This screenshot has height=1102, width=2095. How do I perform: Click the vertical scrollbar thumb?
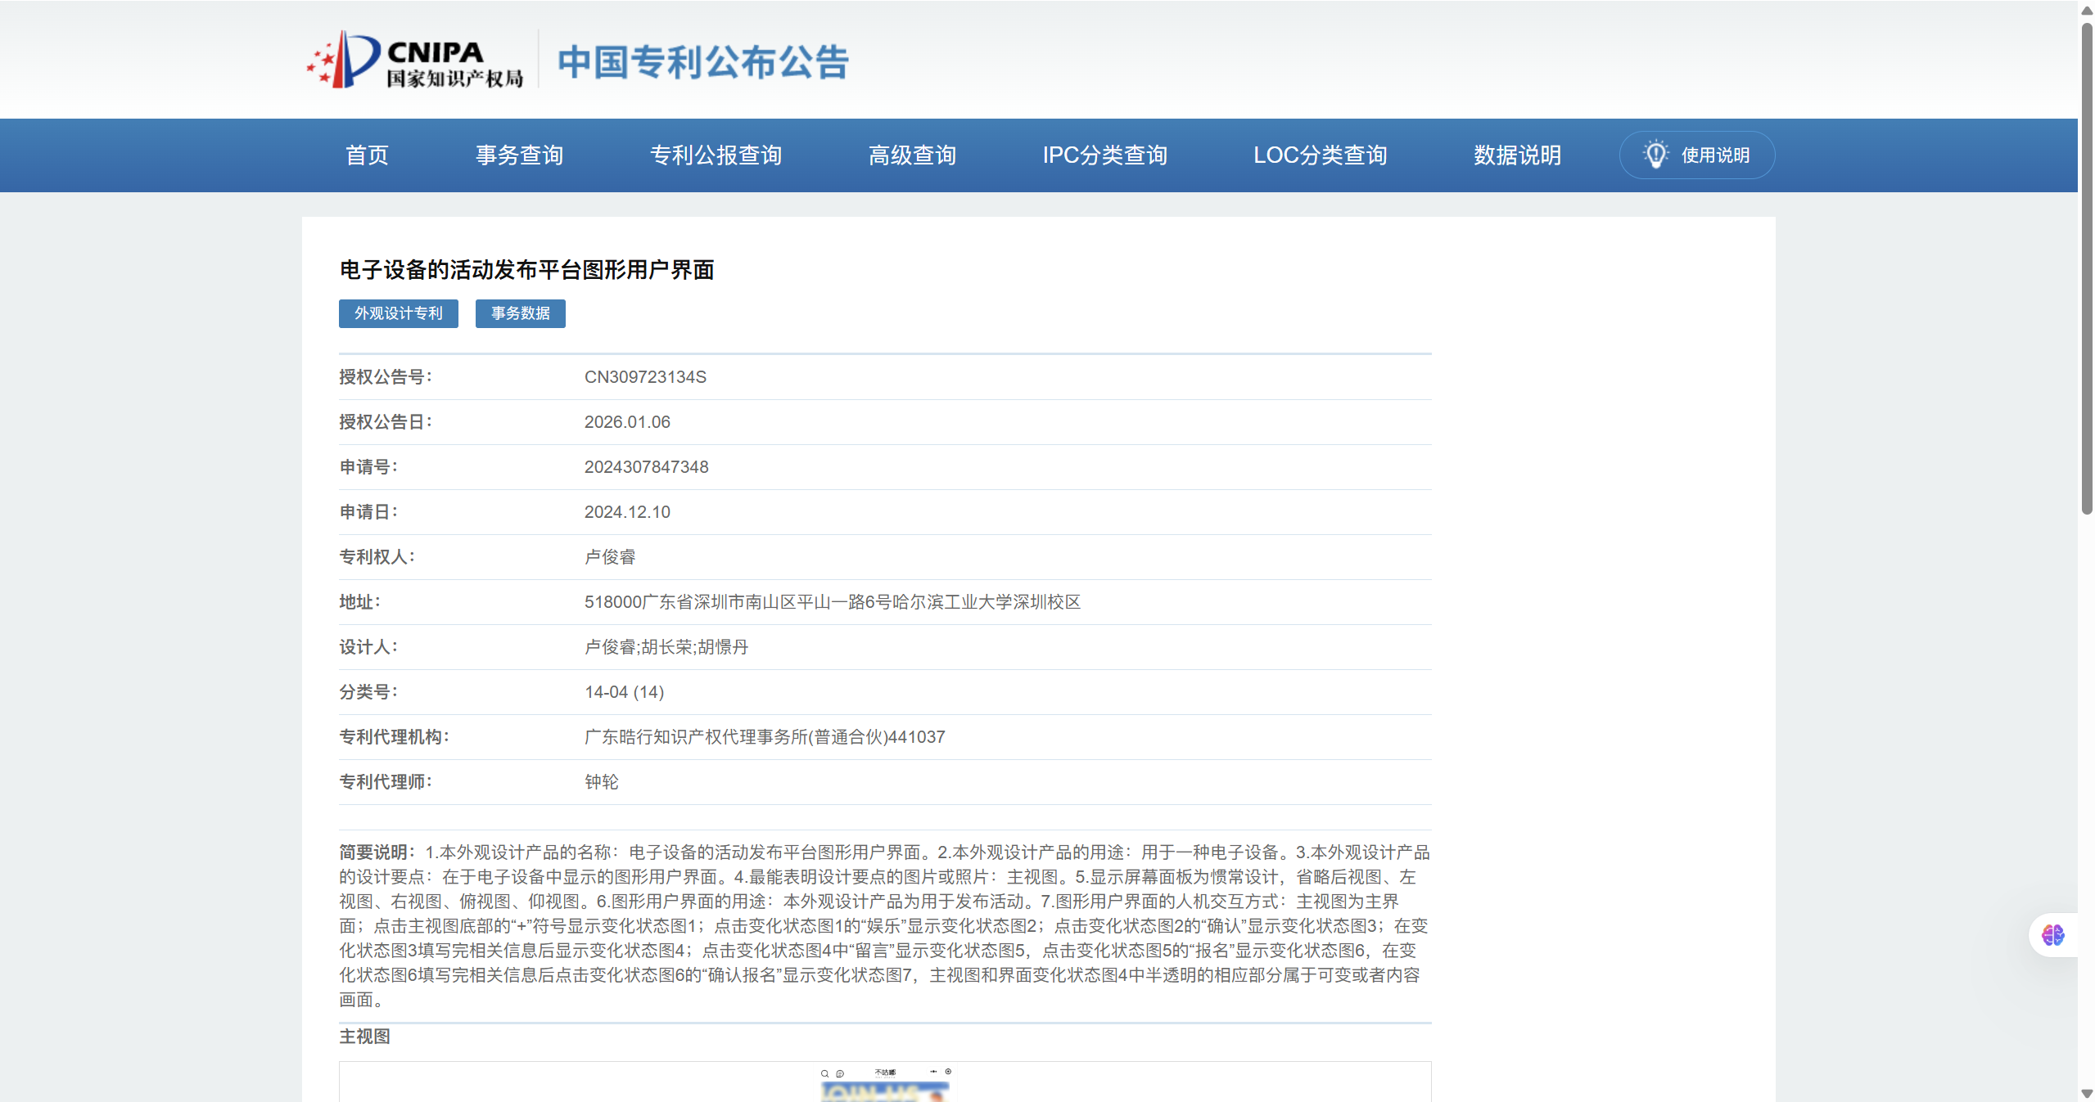[2087, 268]
